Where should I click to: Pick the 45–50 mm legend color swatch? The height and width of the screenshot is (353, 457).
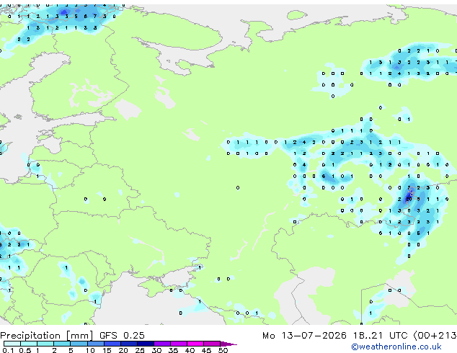[212, 344]
